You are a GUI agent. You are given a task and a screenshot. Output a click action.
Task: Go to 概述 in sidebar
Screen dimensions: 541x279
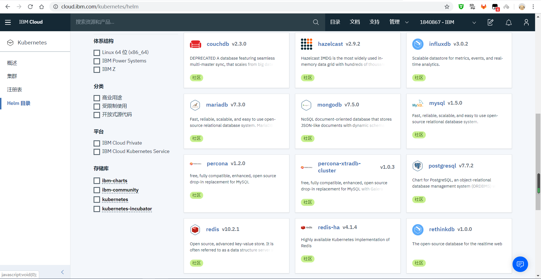[12, 63]
